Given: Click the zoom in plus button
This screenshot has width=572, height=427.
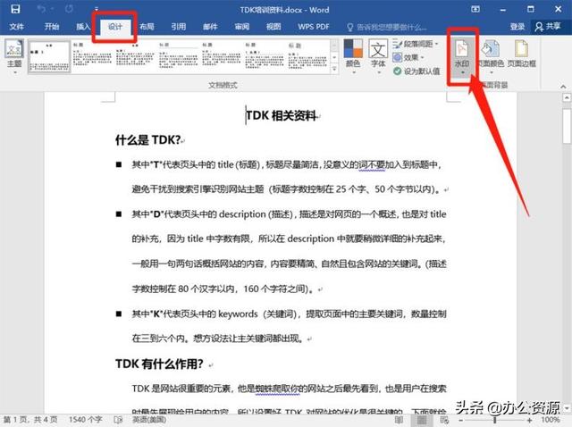Looking at the screenshot, I should pos(529,421).
